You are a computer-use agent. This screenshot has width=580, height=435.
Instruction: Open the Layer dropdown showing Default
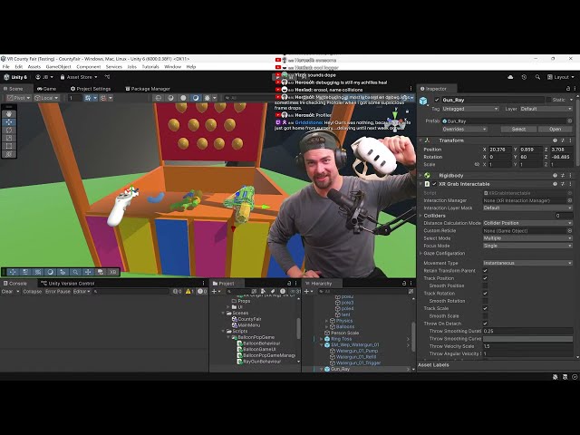coord(546,109)
